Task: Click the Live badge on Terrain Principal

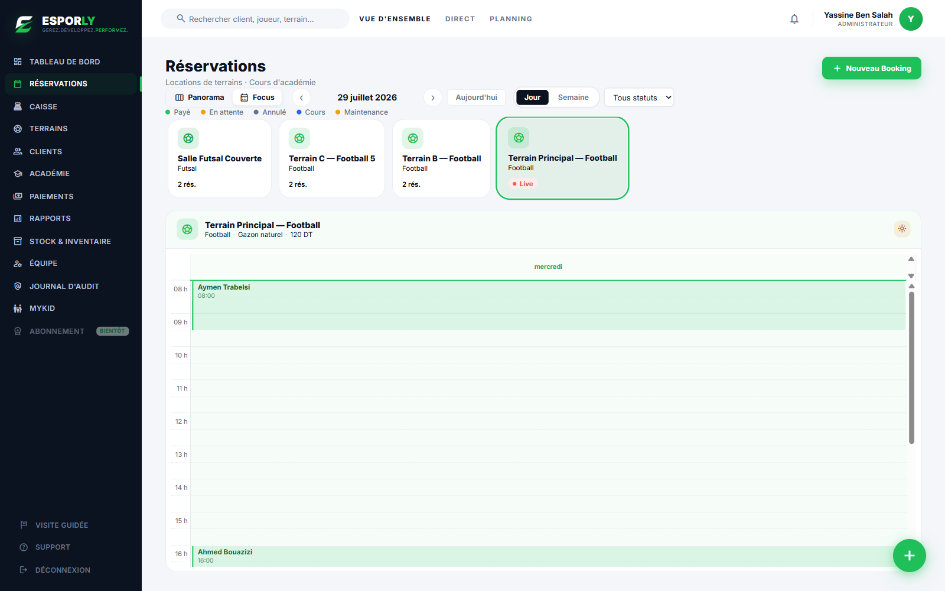Action: (x=523, y=184)
